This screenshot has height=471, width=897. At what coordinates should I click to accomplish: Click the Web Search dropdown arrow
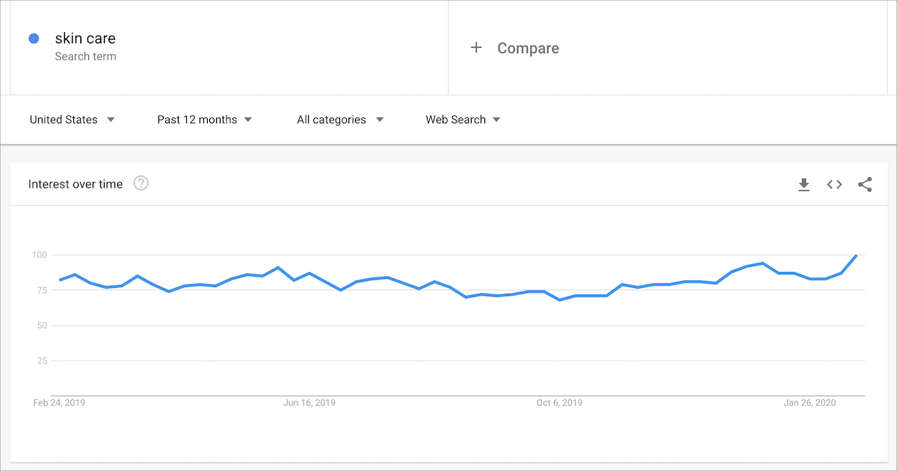pos(498,119)
